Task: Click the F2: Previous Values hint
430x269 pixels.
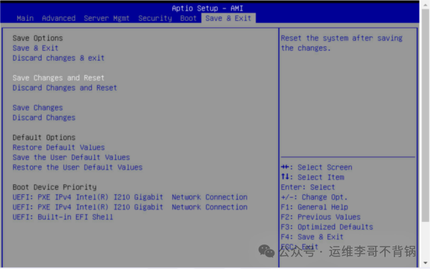Action: 321,217
